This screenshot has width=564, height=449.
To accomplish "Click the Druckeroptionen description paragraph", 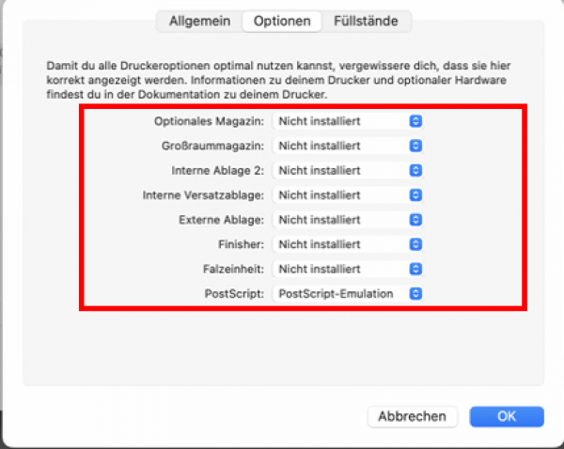I will click(281, 82).
